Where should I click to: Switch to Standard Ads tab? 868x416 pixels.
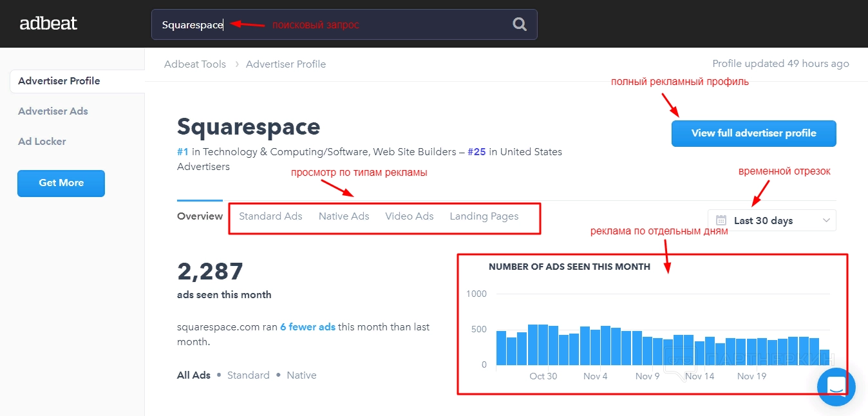[x=270, y=216]
